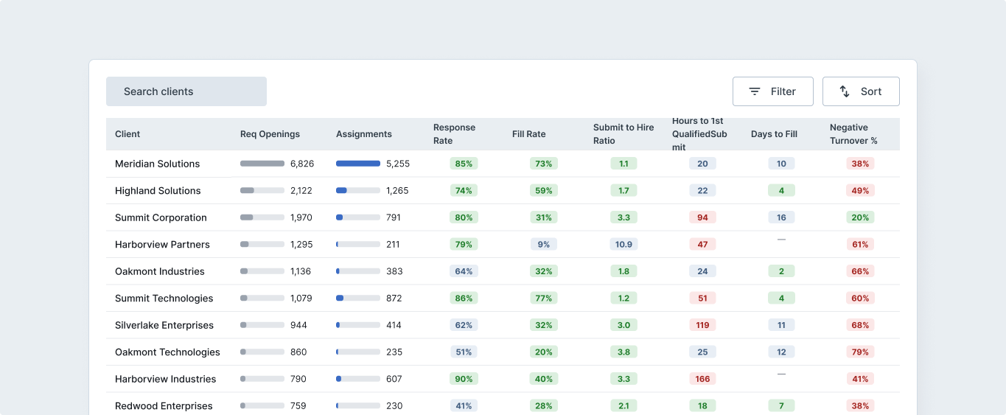
Task: Click Highland Solutions req openings bar
Action: (262, 190)
